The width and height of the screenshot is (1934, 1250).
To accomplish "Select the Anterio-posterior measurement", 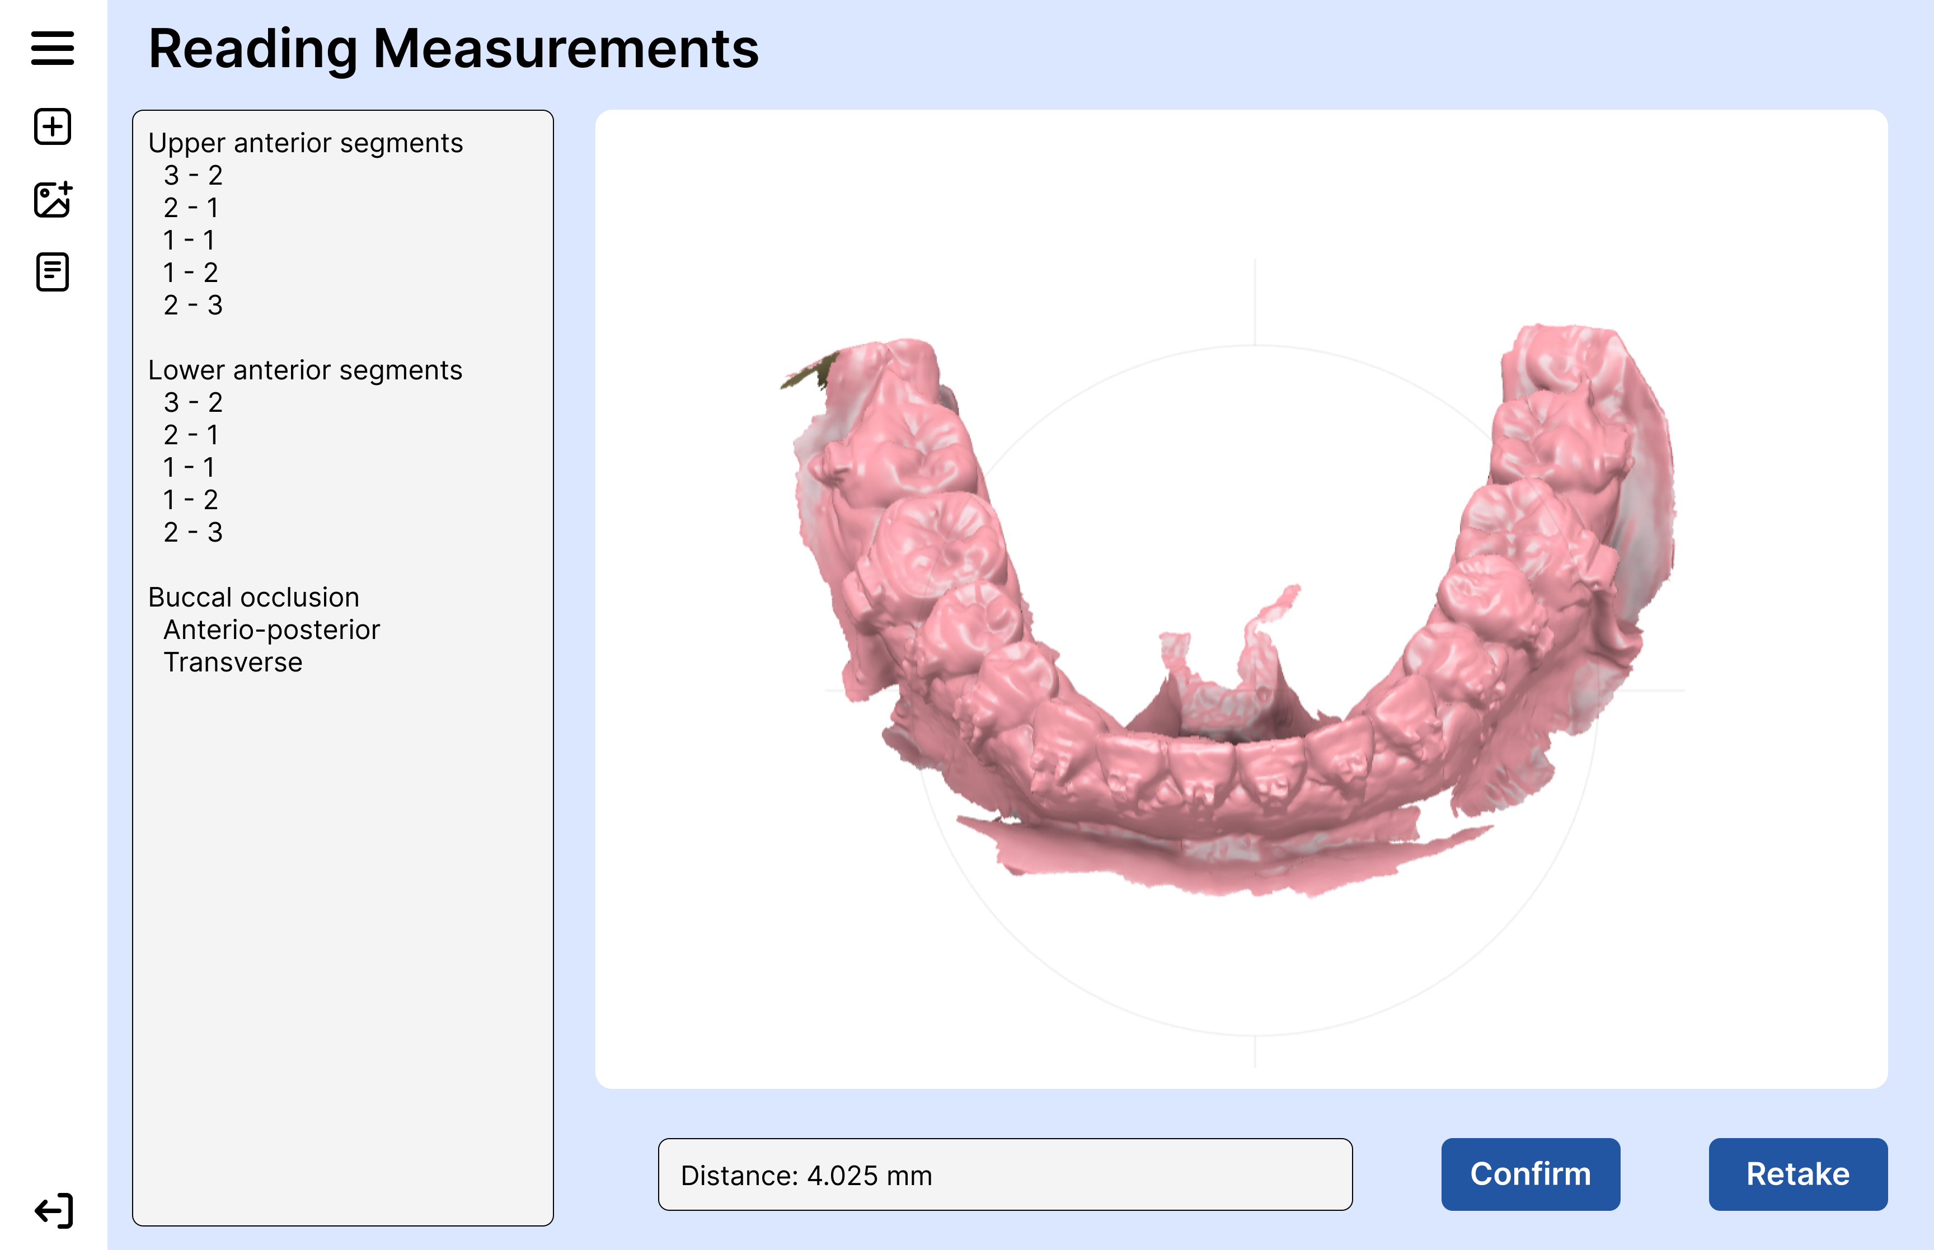I will [272, 630].
